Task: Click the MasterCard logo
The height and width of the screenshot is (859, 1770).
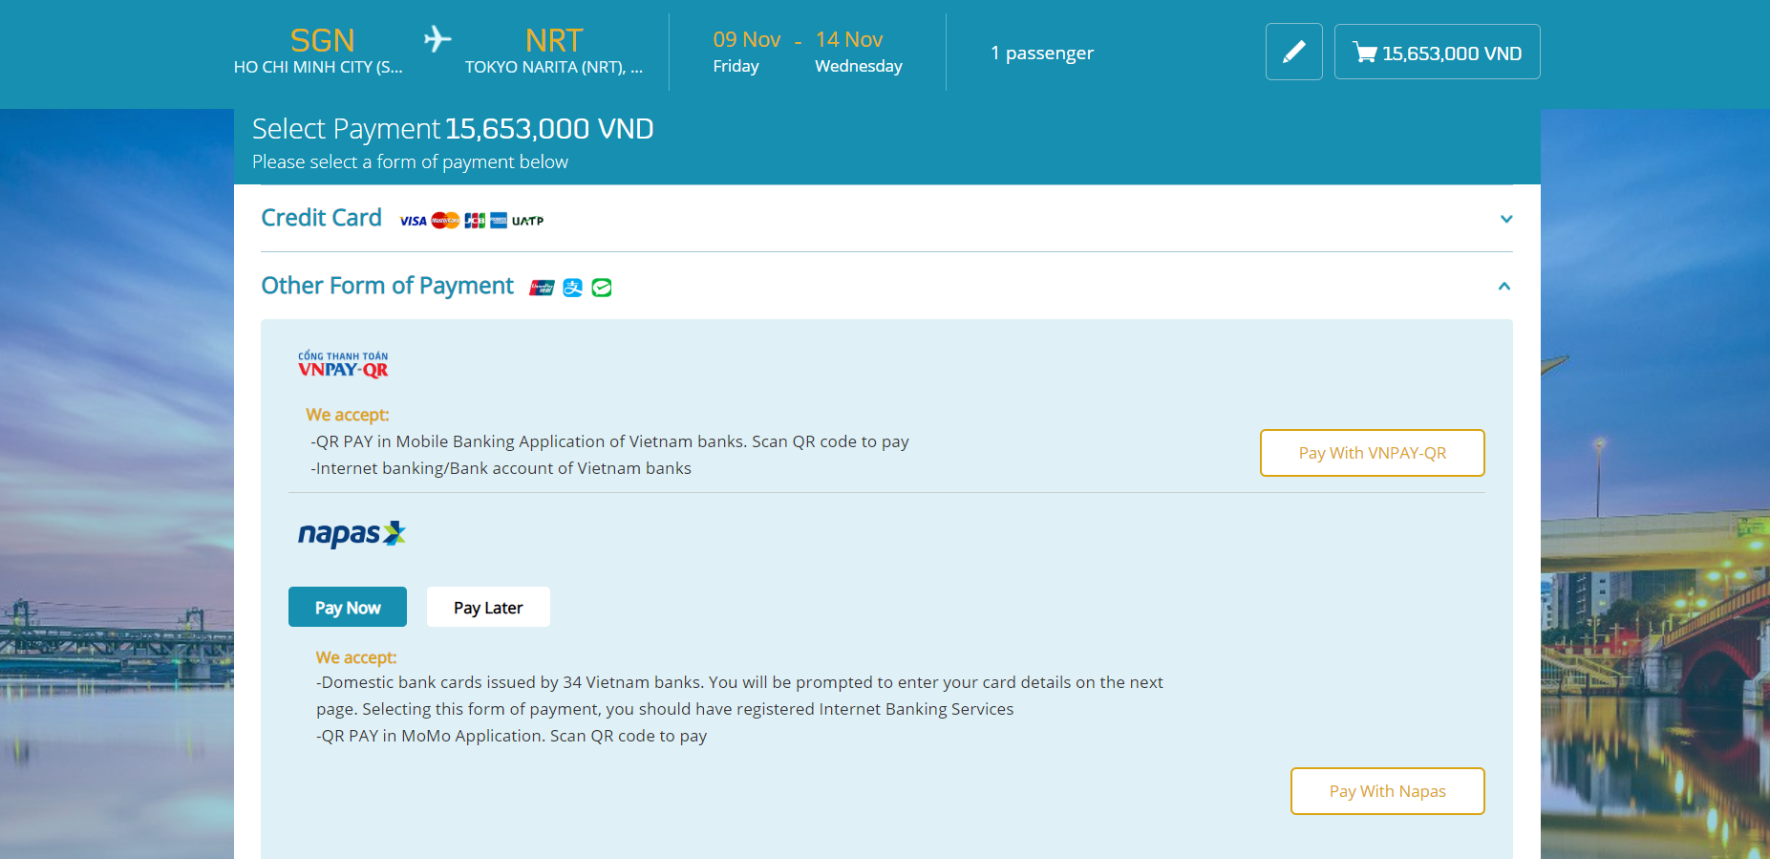Action: coord(445,221)
